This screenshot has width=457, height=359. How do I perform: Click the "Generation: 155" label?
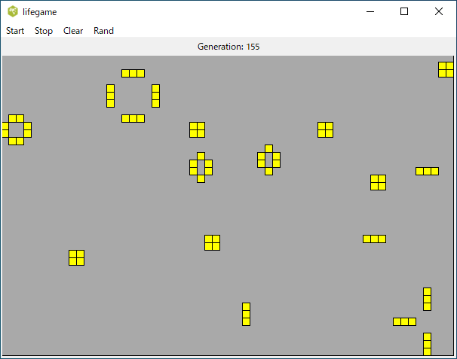click(228, 47)
